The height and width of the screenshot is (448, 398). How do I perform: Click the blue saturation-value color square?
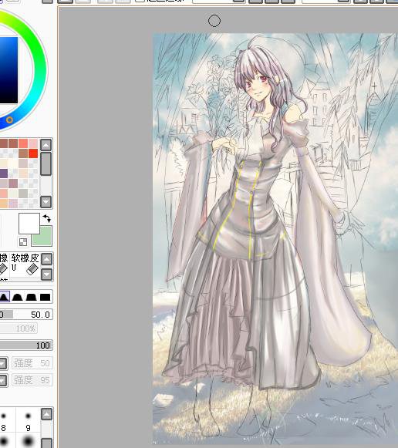[x=8, y=70]
